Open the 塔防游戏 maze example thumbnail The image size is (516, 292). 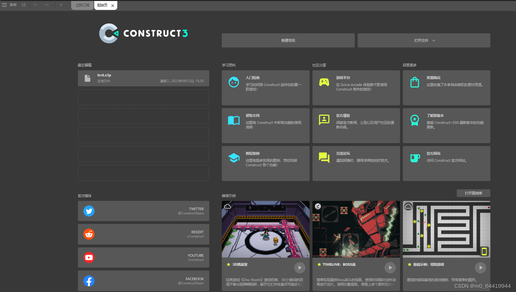pyautogui.click(x=446, y=229)
